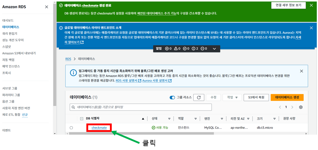Open 대시보드 in the sidebar
Screen dimensions: 318x150
pyautogui.click(x=8, y=20)
